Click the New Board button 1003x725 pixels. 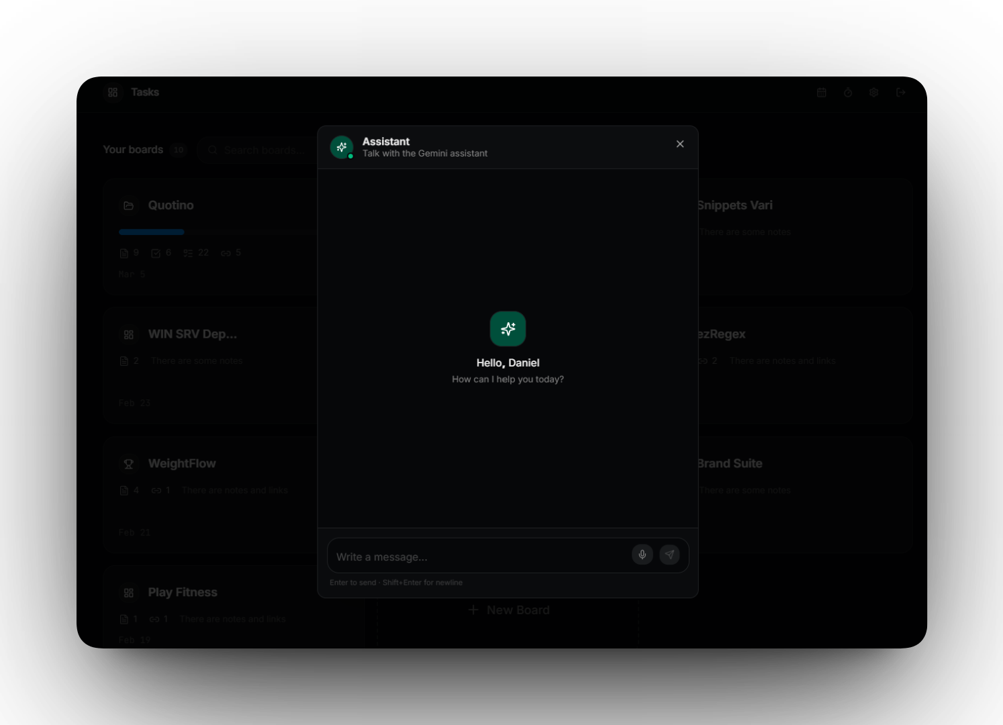508,610
